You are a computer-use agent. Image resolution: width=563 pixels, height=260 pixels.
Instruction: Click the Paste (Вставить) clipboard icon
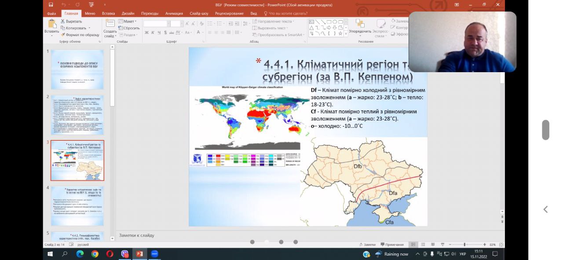pos(51,26)
